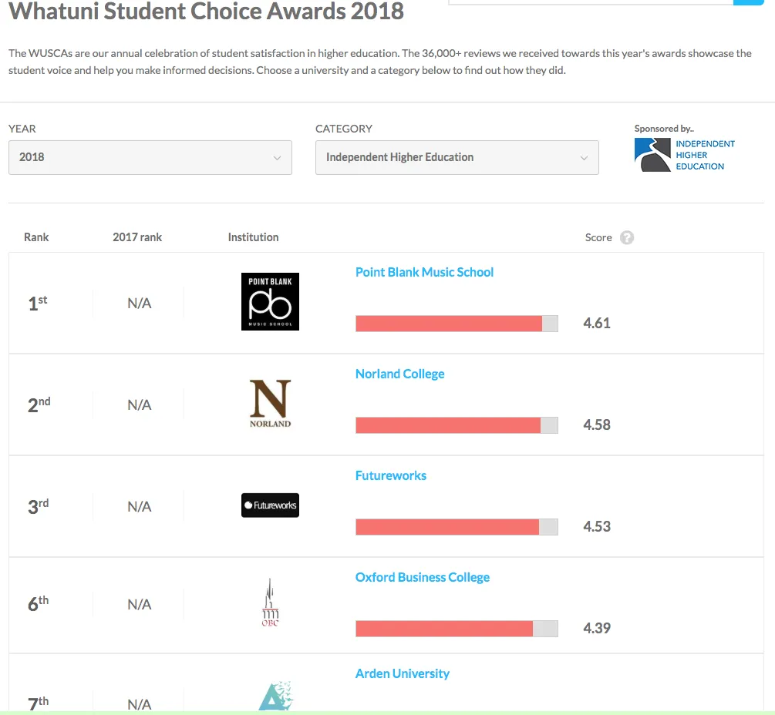775x715 pixels.
Task: Click Oxford Business College's 4.39 score bar
Action: pyautogui.click(x=457, y=629)
